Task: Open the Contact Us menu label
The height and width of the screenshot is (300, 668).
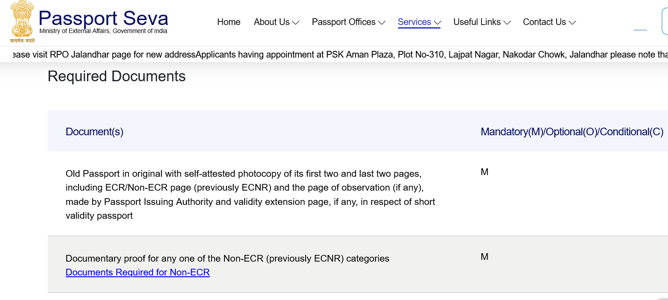Action: point(544,22)
